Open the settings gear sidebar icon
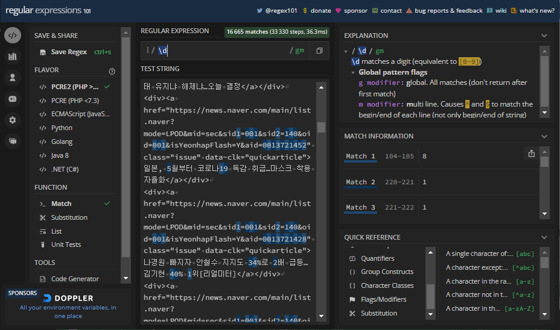Screen dimensions: 560x330 point(13,120)
